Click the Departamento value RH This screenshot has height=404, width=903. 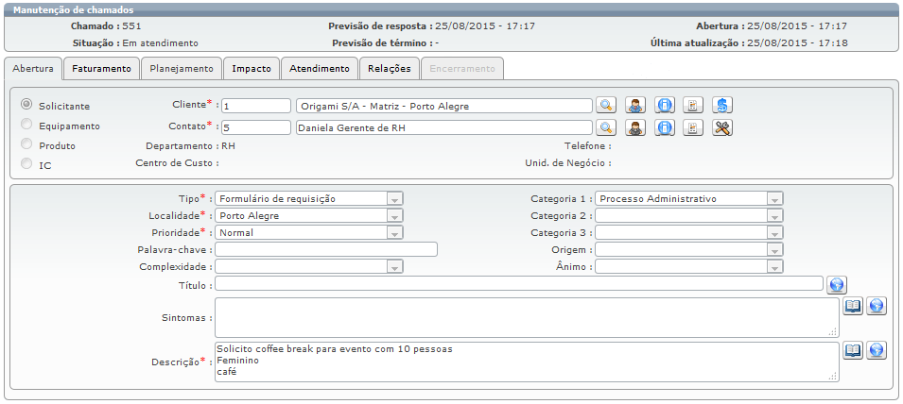tap(228, 146)
